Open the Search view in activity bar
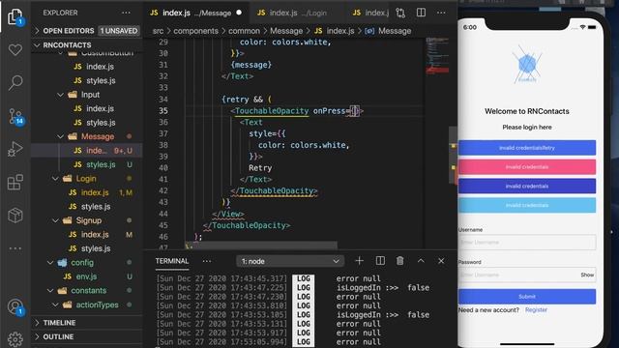Image resolution: width=619 pixels, height=348 pixels. tap(15, 82)
